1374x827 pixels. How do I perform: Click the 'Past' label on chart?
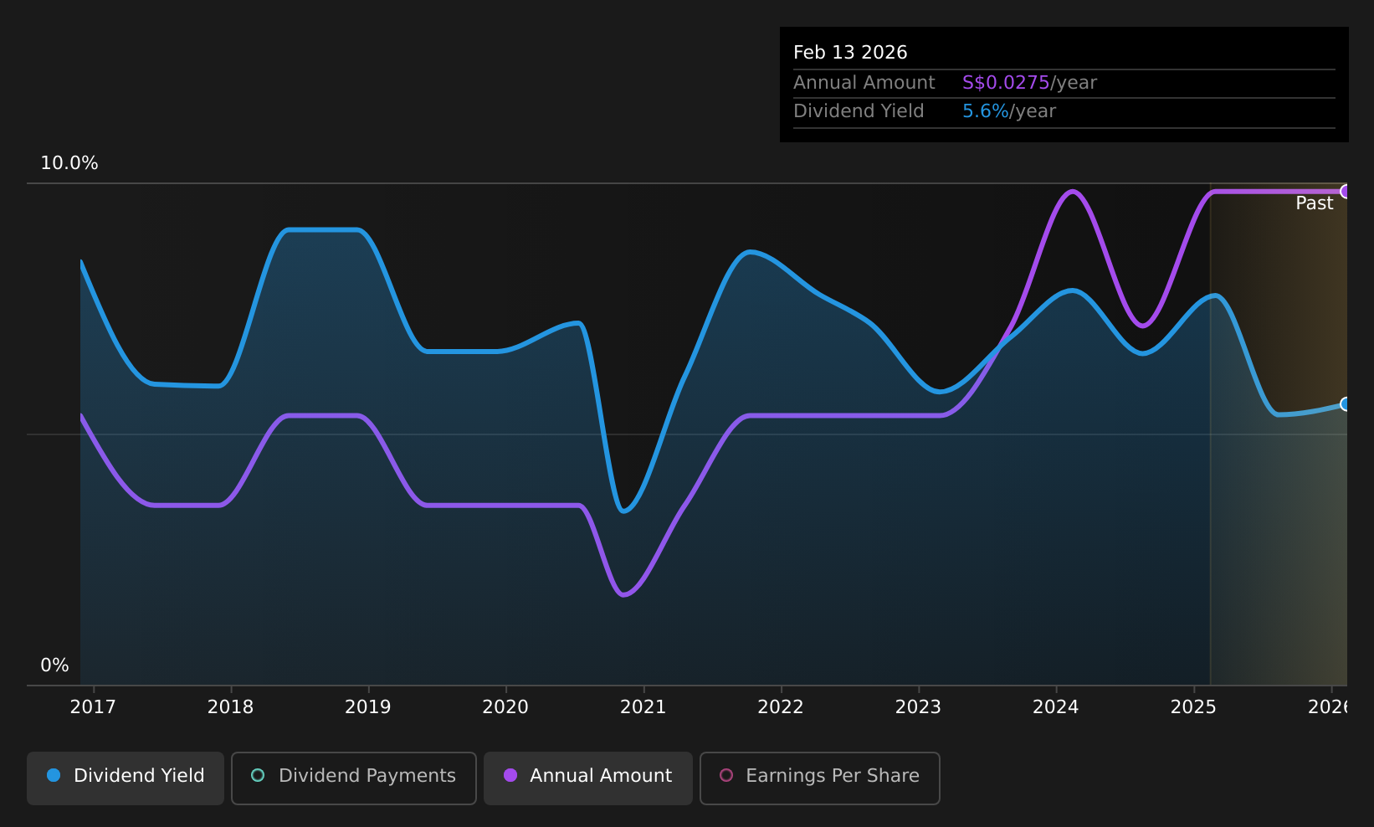[1315, 203]
